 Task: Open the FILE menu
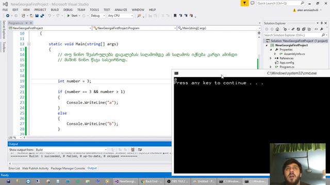coord(5,10)
